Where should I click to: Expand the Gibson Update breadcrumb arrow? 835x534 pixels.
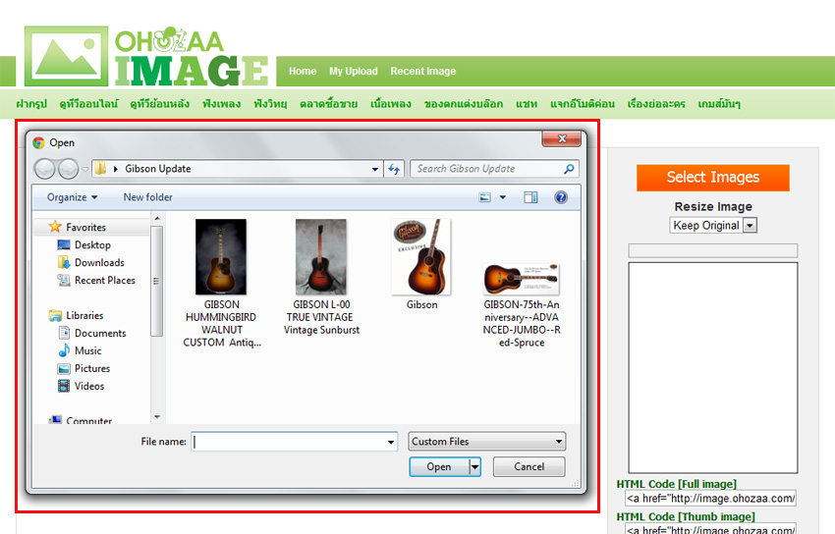[x=116, y=169]
